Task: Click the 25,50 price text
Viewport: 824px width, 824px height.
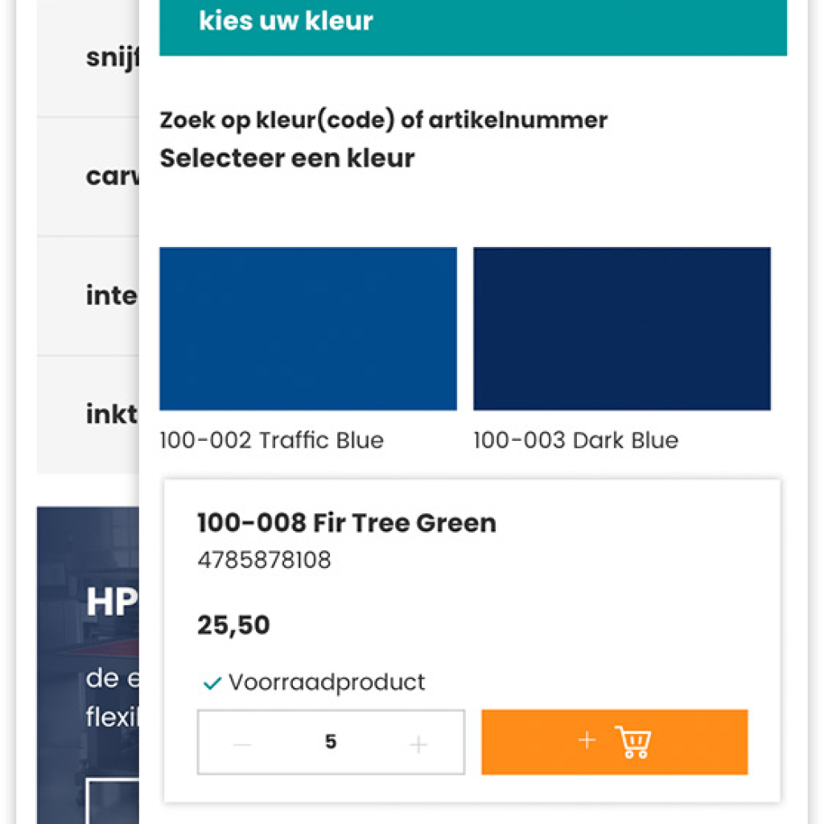Action: click(233, 625)
